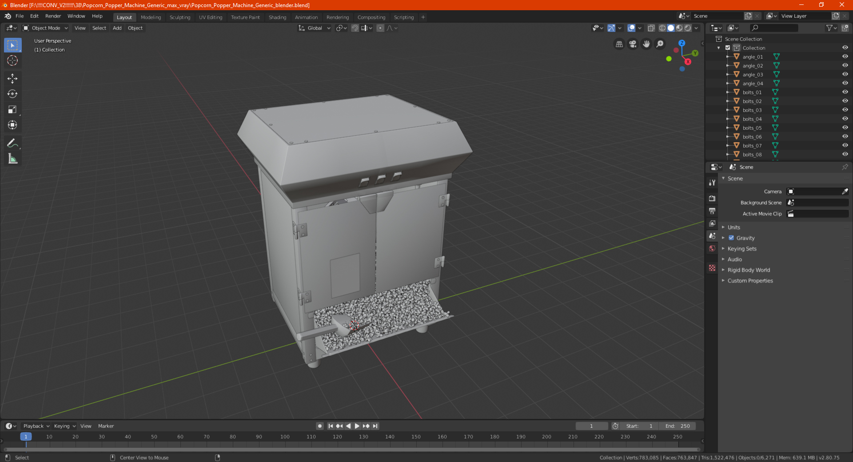
Task: Select the Transform tool
Action: pyautogui.click(x=12, y=125)
